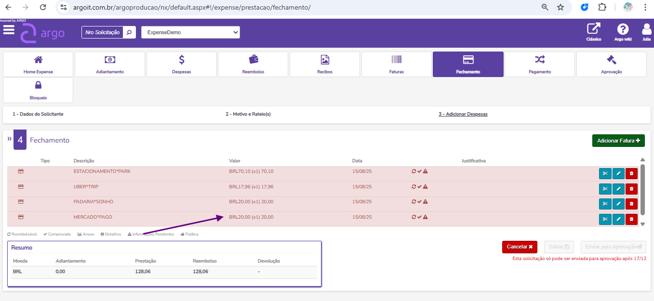Open the hamburger main menu
Image resolution: width=654 pixels, height=301 pixels.
pyautogui.click(x=9, y=30)
